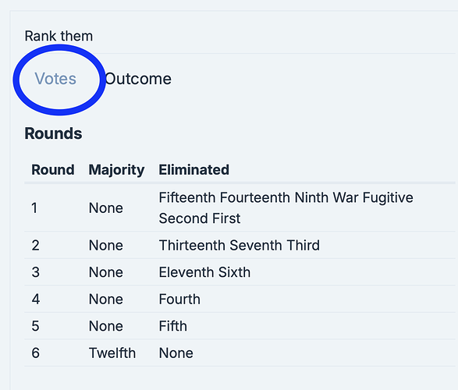Click Eleventh Sixth eliminated cell
The height and width of the screenshot is (390, 458).
[204, 272]
